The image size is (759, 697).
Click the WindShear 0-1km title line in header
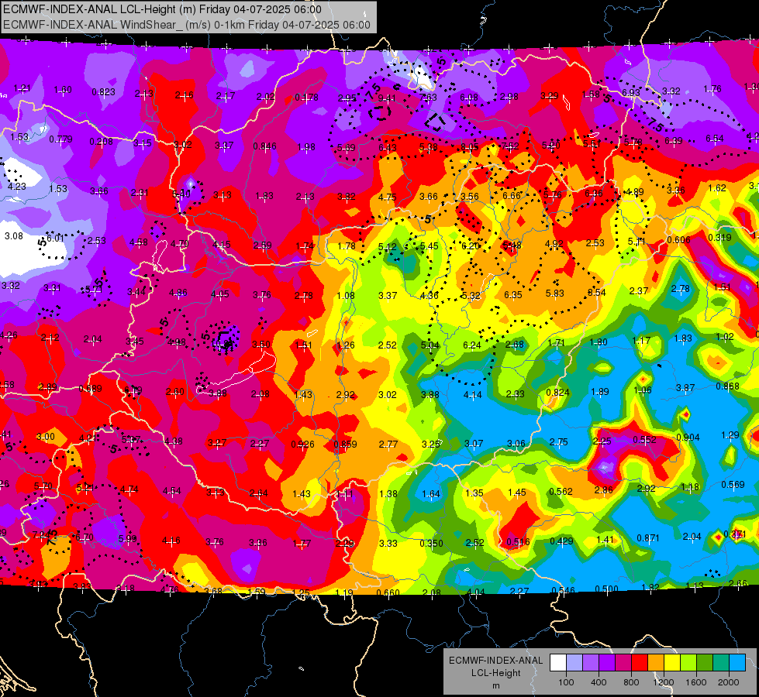(x=187, y=25)
